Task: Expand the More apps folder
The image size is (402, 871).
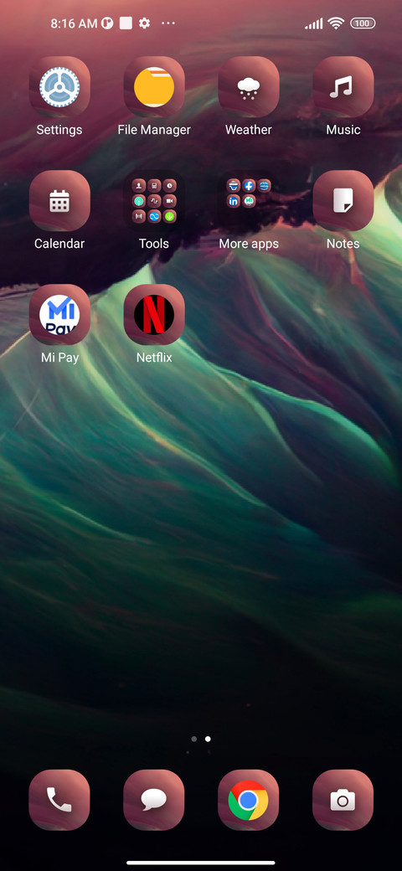Action: [x=248, y=201]
